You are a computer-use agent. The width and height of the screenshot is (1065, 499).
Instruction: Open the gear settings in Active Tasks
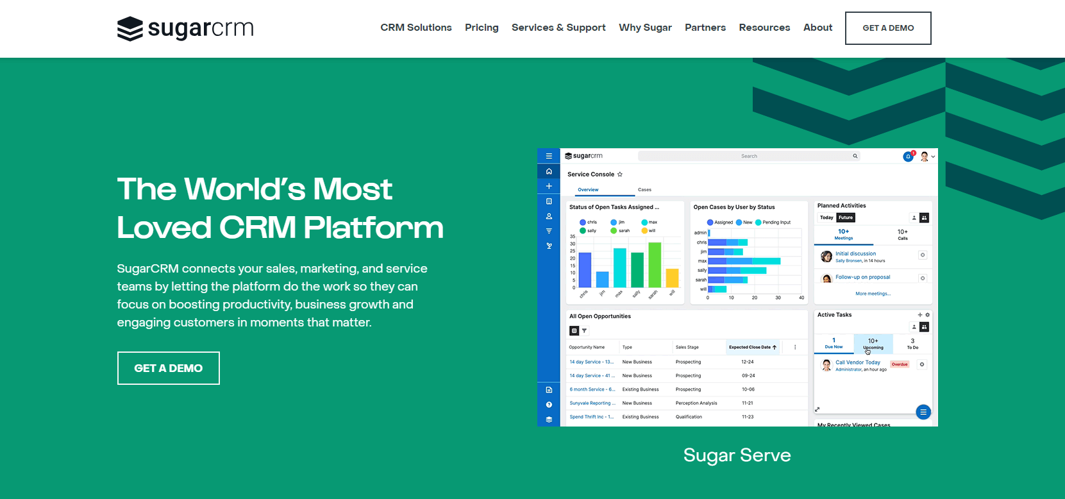[927, 315]
